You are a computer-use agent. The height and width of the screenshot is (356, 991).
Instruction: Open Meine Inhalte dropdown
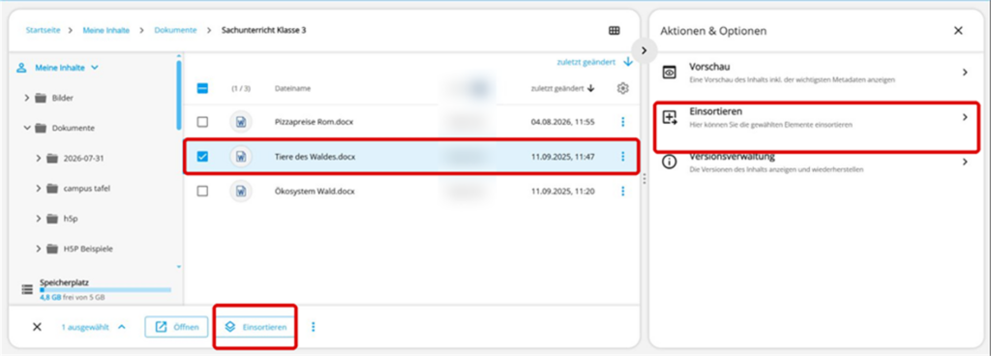pyautogui.click(x=95, y=68)
